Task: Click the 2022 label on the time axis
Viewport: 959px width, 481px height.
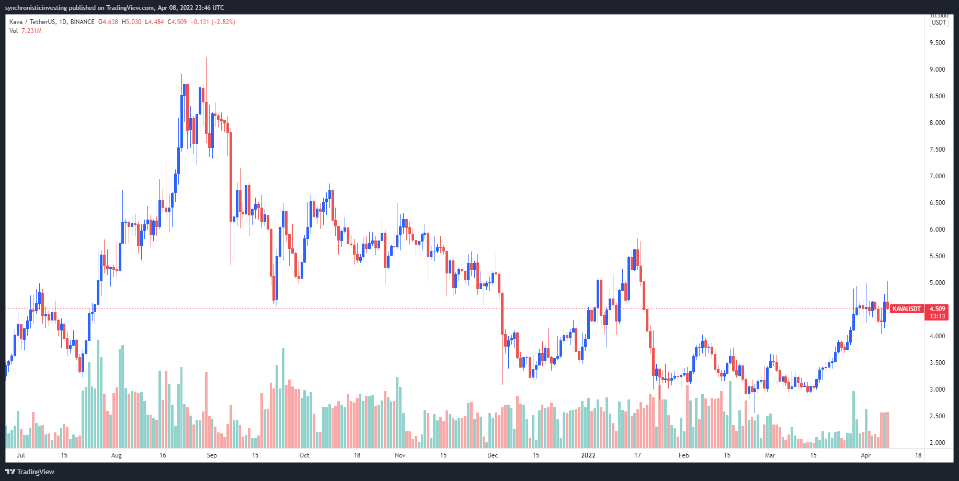Action: [589, 455]
